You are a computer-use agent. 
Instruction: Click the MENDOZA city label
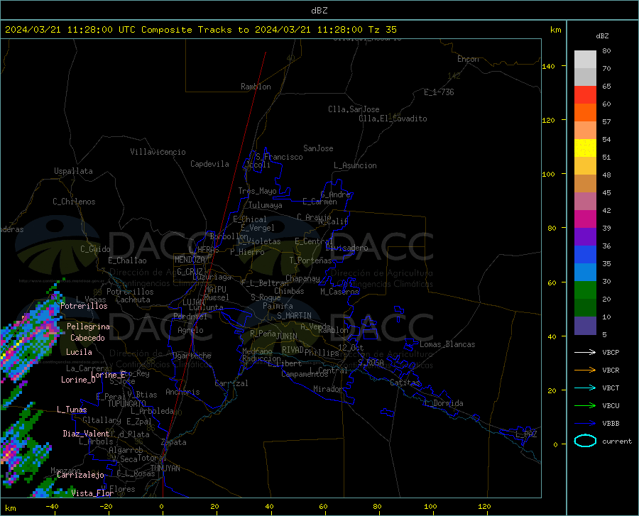click(190, 260)
